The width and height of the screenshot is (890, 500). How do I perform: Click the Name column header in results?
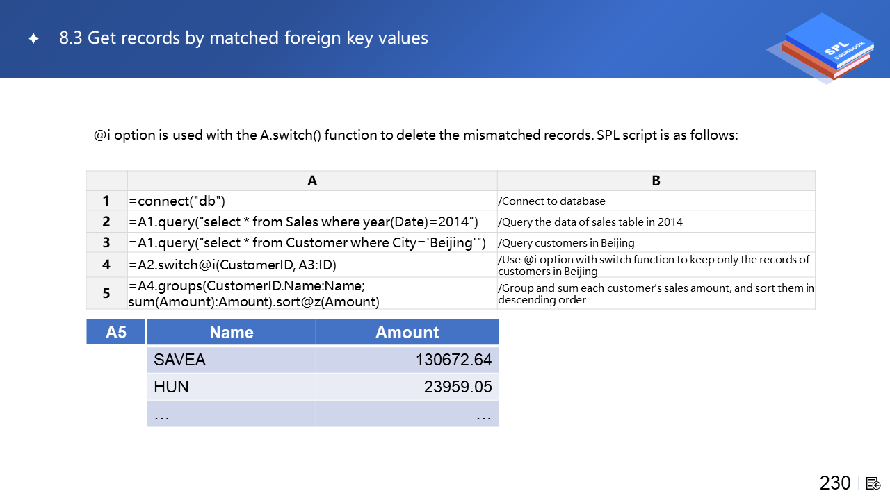pyautogui.click(x=231, y=332)
